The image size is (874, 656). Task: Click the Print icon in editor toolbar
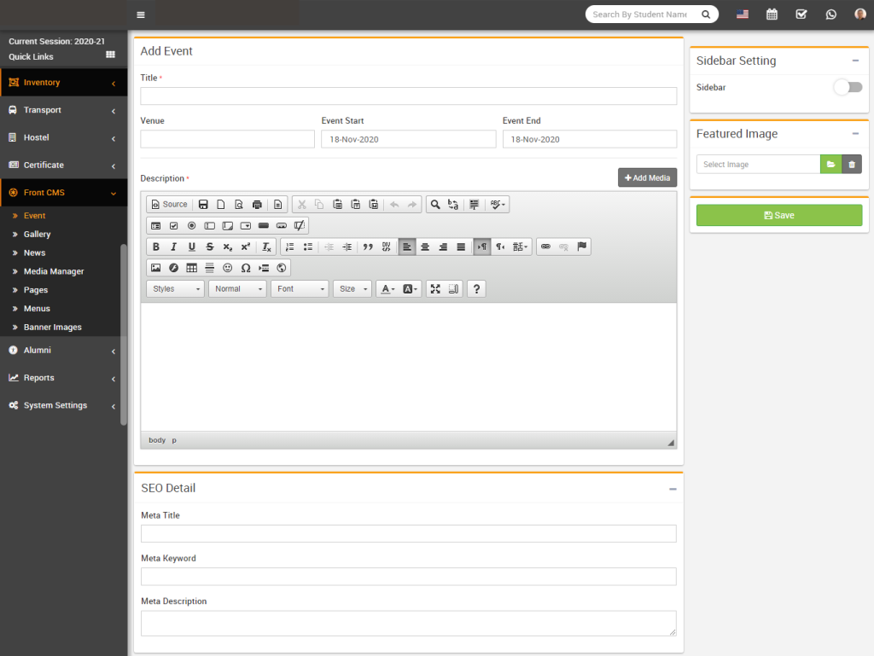[257, 205]
